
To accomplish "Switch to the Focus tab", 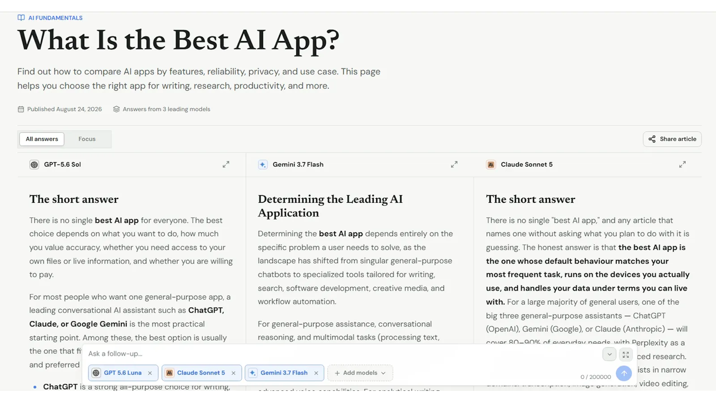I will pos(87,139).
